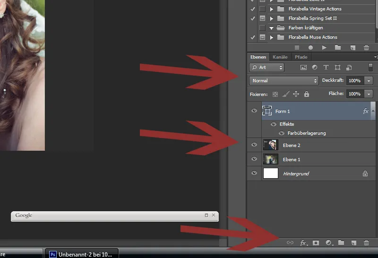
Task: Hide the Farbüberlagerung effect
Action: (x=281, y=133)
